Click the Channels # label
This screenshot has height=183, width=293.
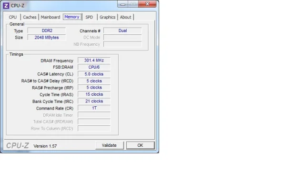(90, 31)
